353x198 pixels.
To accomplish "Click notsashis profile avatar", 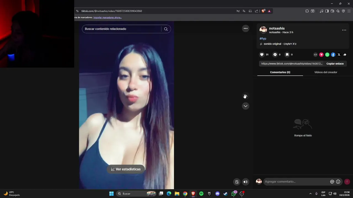I will (x=263, y=30).
